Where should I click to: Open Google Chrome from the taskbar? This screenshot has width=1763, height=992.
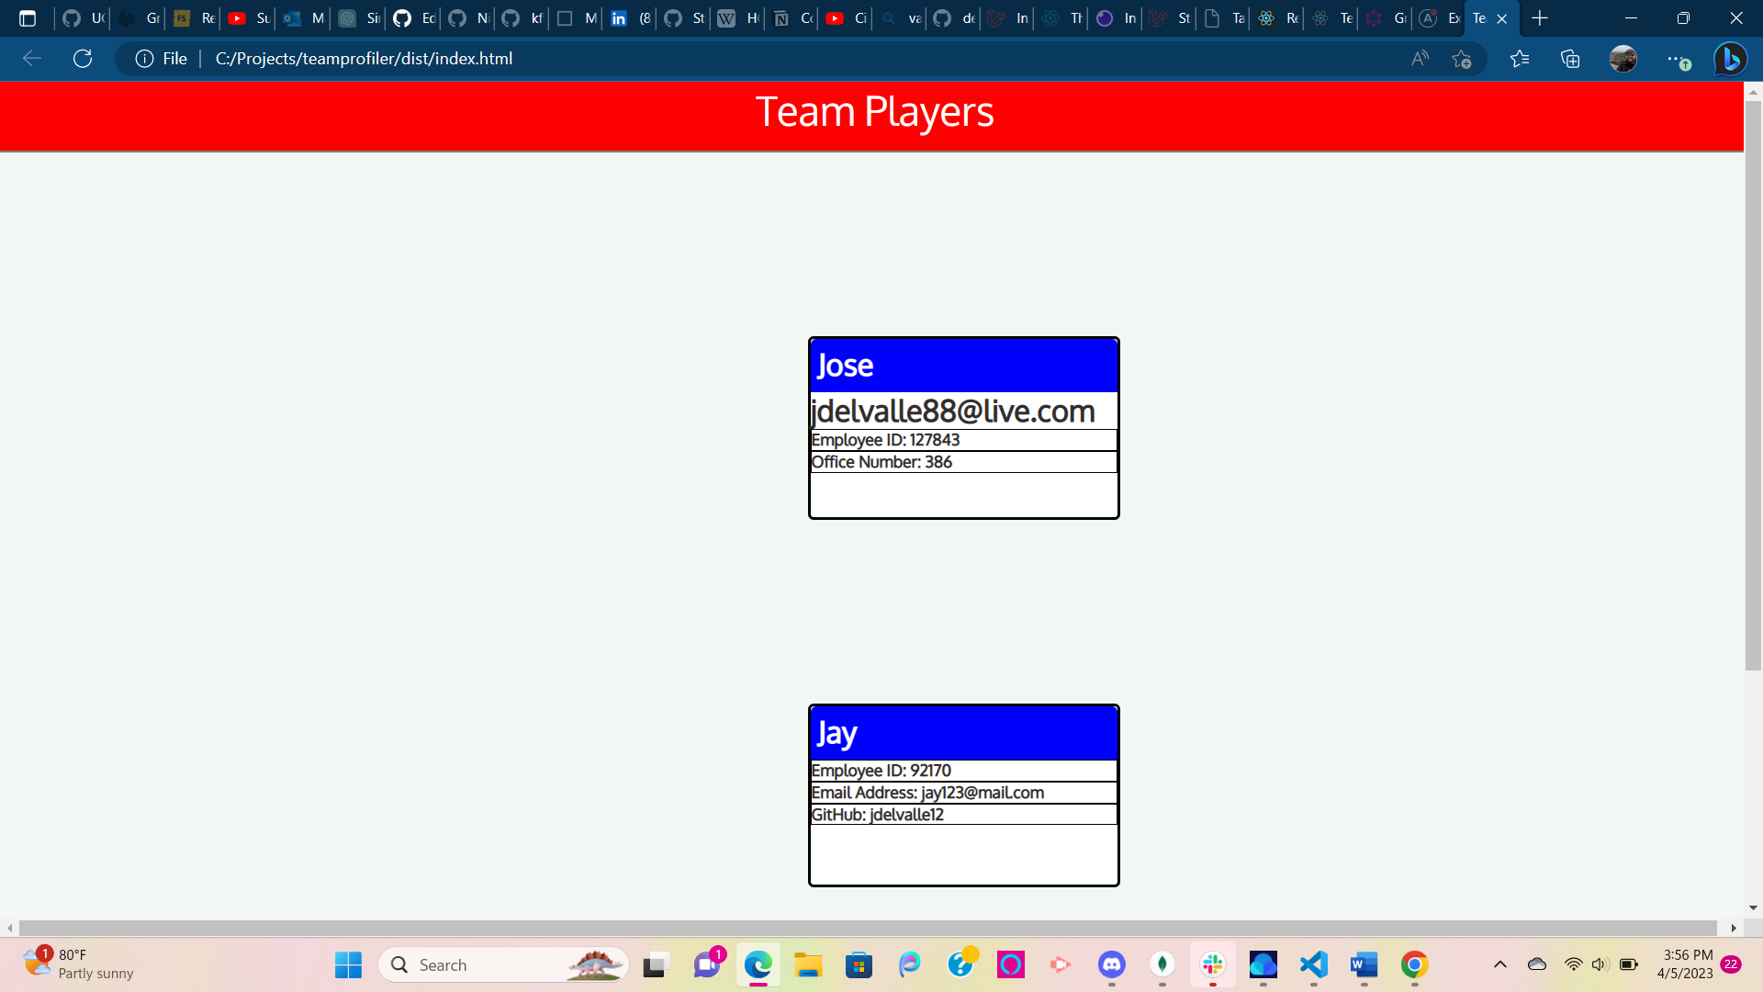1414,964
